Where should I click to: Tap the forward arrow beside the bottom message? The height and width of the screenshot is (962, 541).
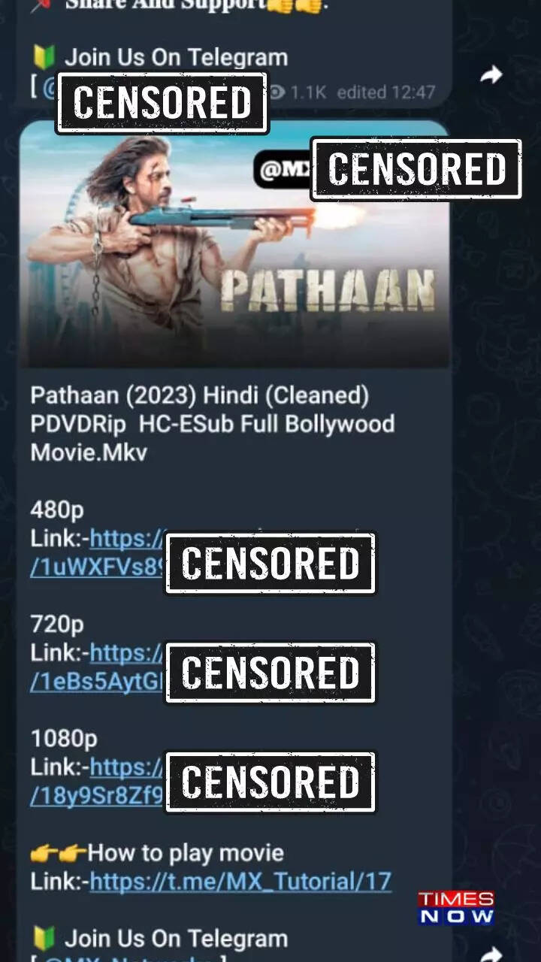pos(491,953)
